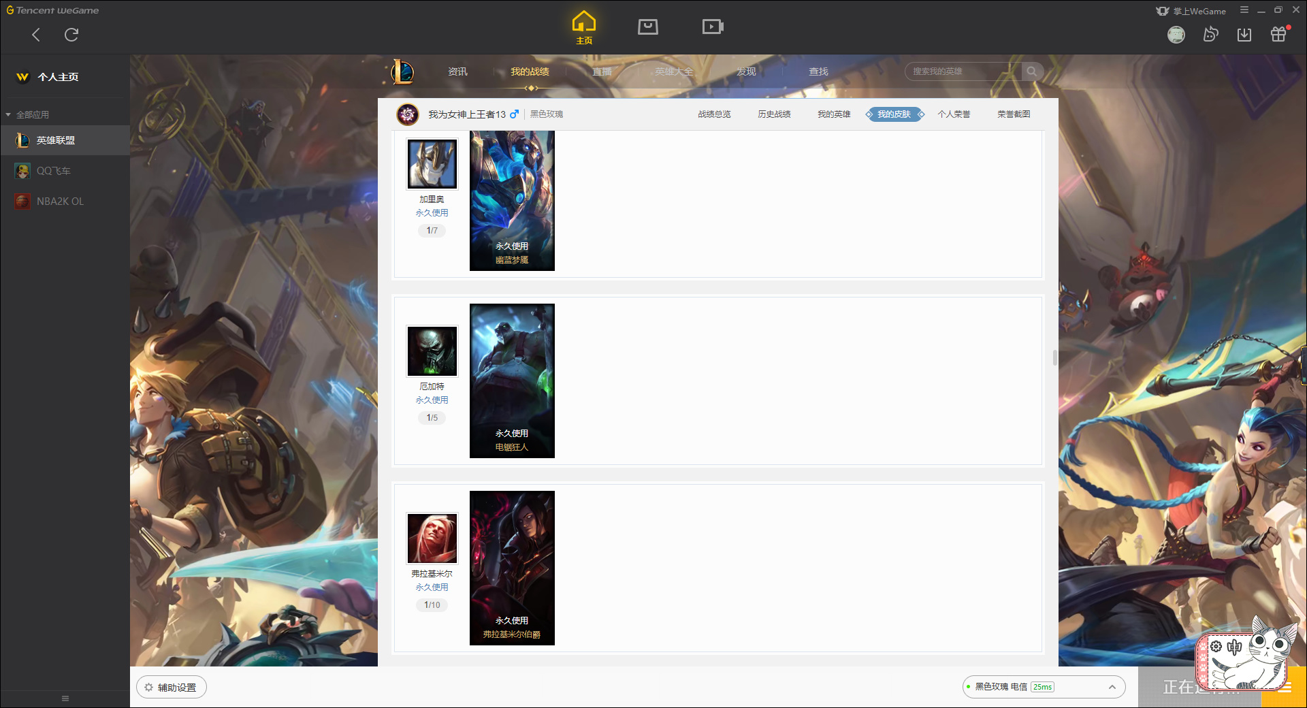1307x708 pixels.
Task: Open the 直播 tab
Action: [602, 71]
